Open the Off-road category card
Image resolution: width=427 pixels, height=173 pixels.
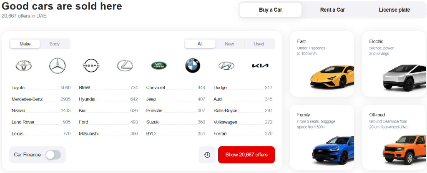click(x=394, y=137)
